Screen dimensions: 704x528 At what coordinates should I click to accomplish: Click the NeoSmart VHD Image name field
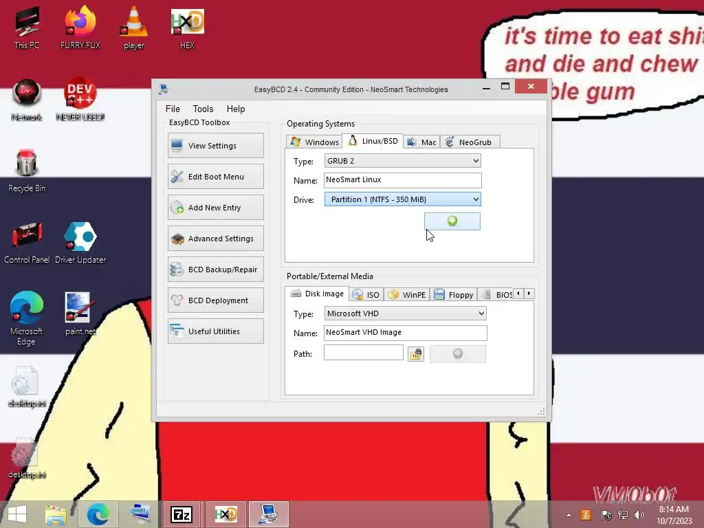click(x=406, y=333)
